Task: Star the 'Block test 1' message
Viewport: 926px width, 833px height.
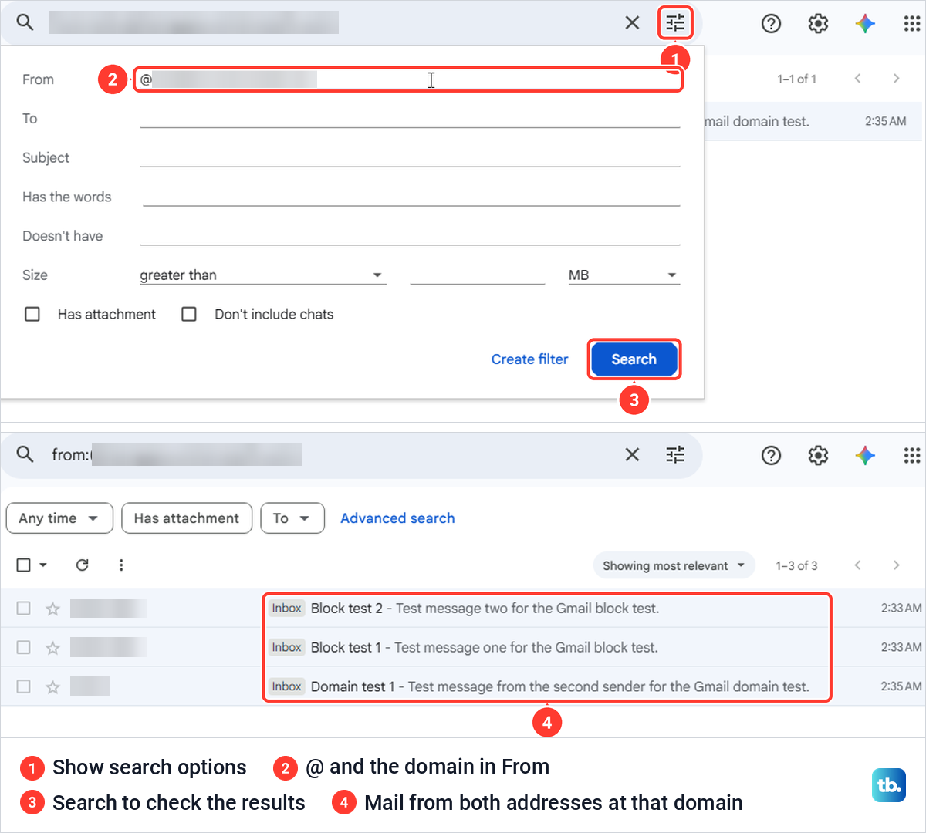Action: [x=52, y=648]
